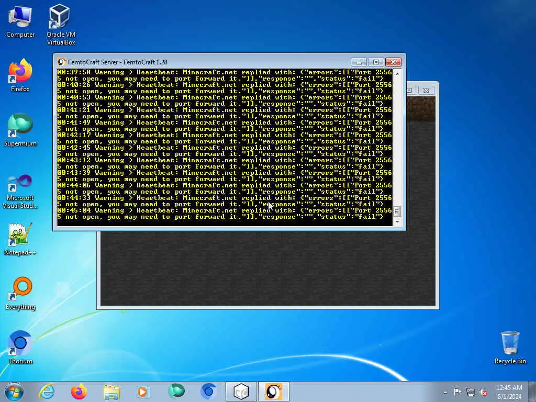536x402 pixels.
Task: Launch Thorium browser from desktop
Action: tap(20, 348)
